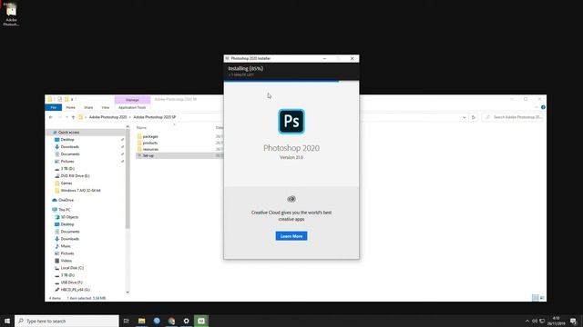Open Windows 7 AIO folder in sidebar
Screen dimensions: 583x327
pos(80,190)
